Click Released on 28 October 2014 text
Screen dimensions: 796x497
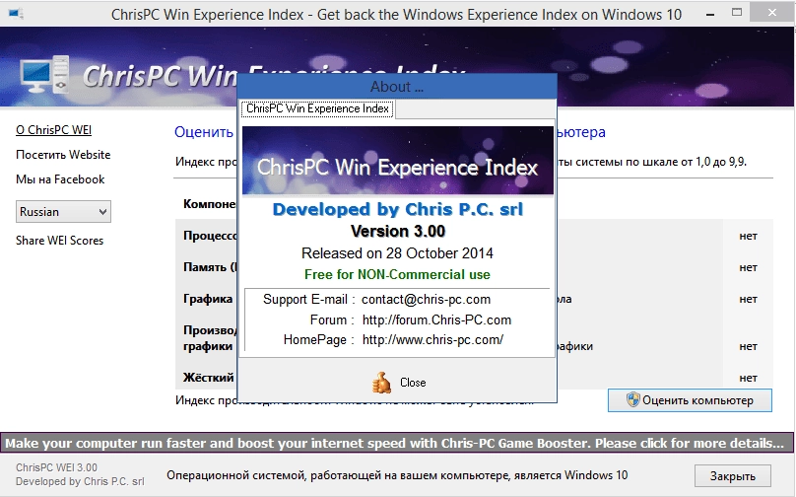(x=397, y=253)
